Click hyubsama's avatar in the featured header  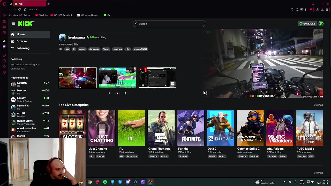[62, 37]
